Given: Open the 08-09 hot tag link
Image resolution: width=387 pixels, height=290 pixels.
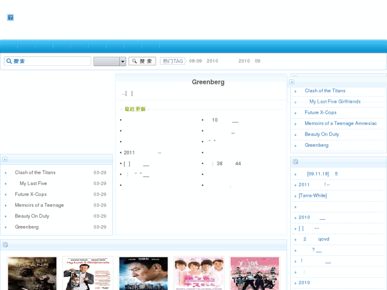Looking at the screenshot, I should point(195,61).
